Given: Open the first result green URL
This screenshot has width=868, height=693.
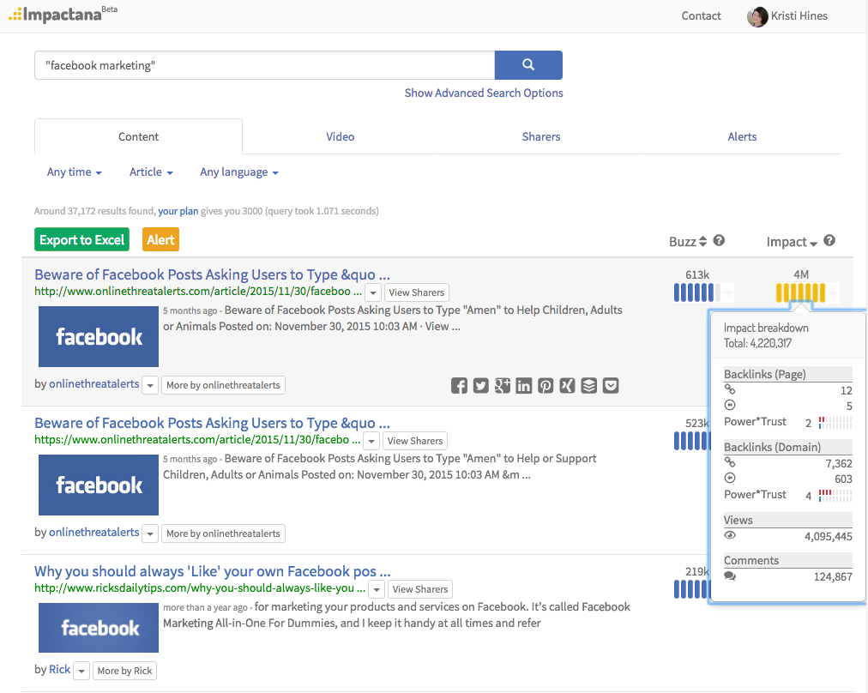Looking at the screenshot, I should (198, 291).
